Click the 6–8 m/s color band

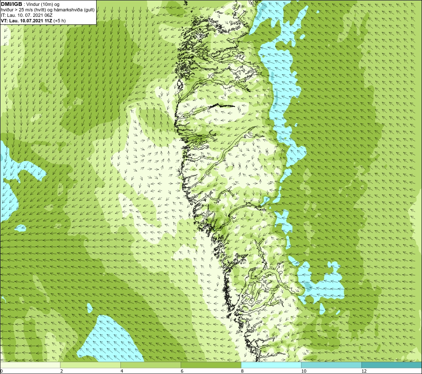(x=211, y=365)
